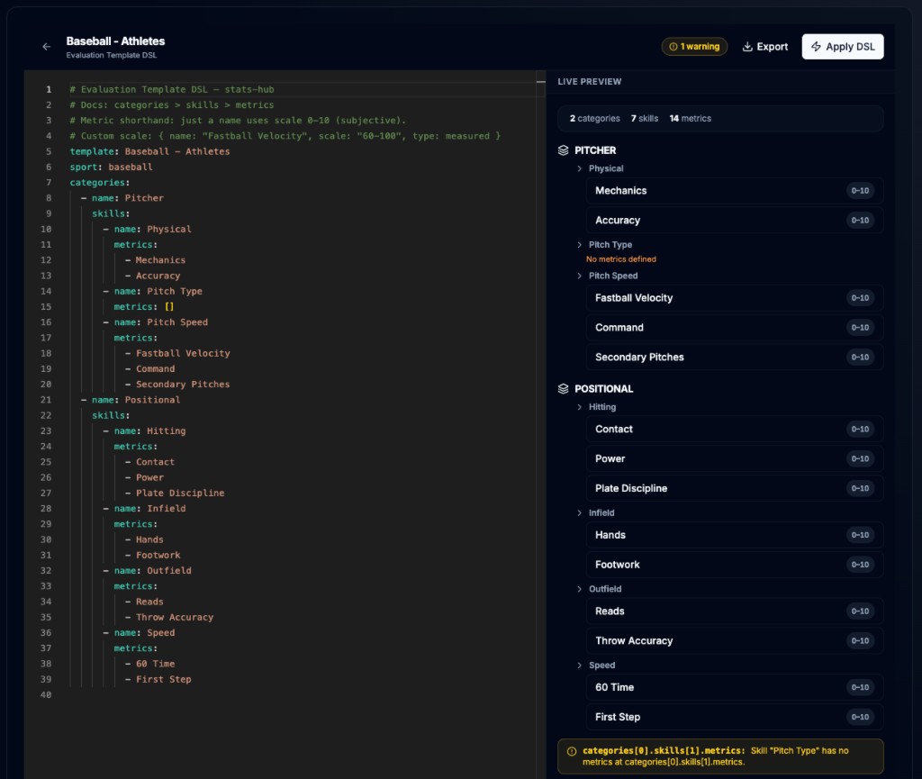The width and height of the screenshot is (922, 779).
Task: Select the Secondary Pitches metric row
Action: tap(735, 357)
